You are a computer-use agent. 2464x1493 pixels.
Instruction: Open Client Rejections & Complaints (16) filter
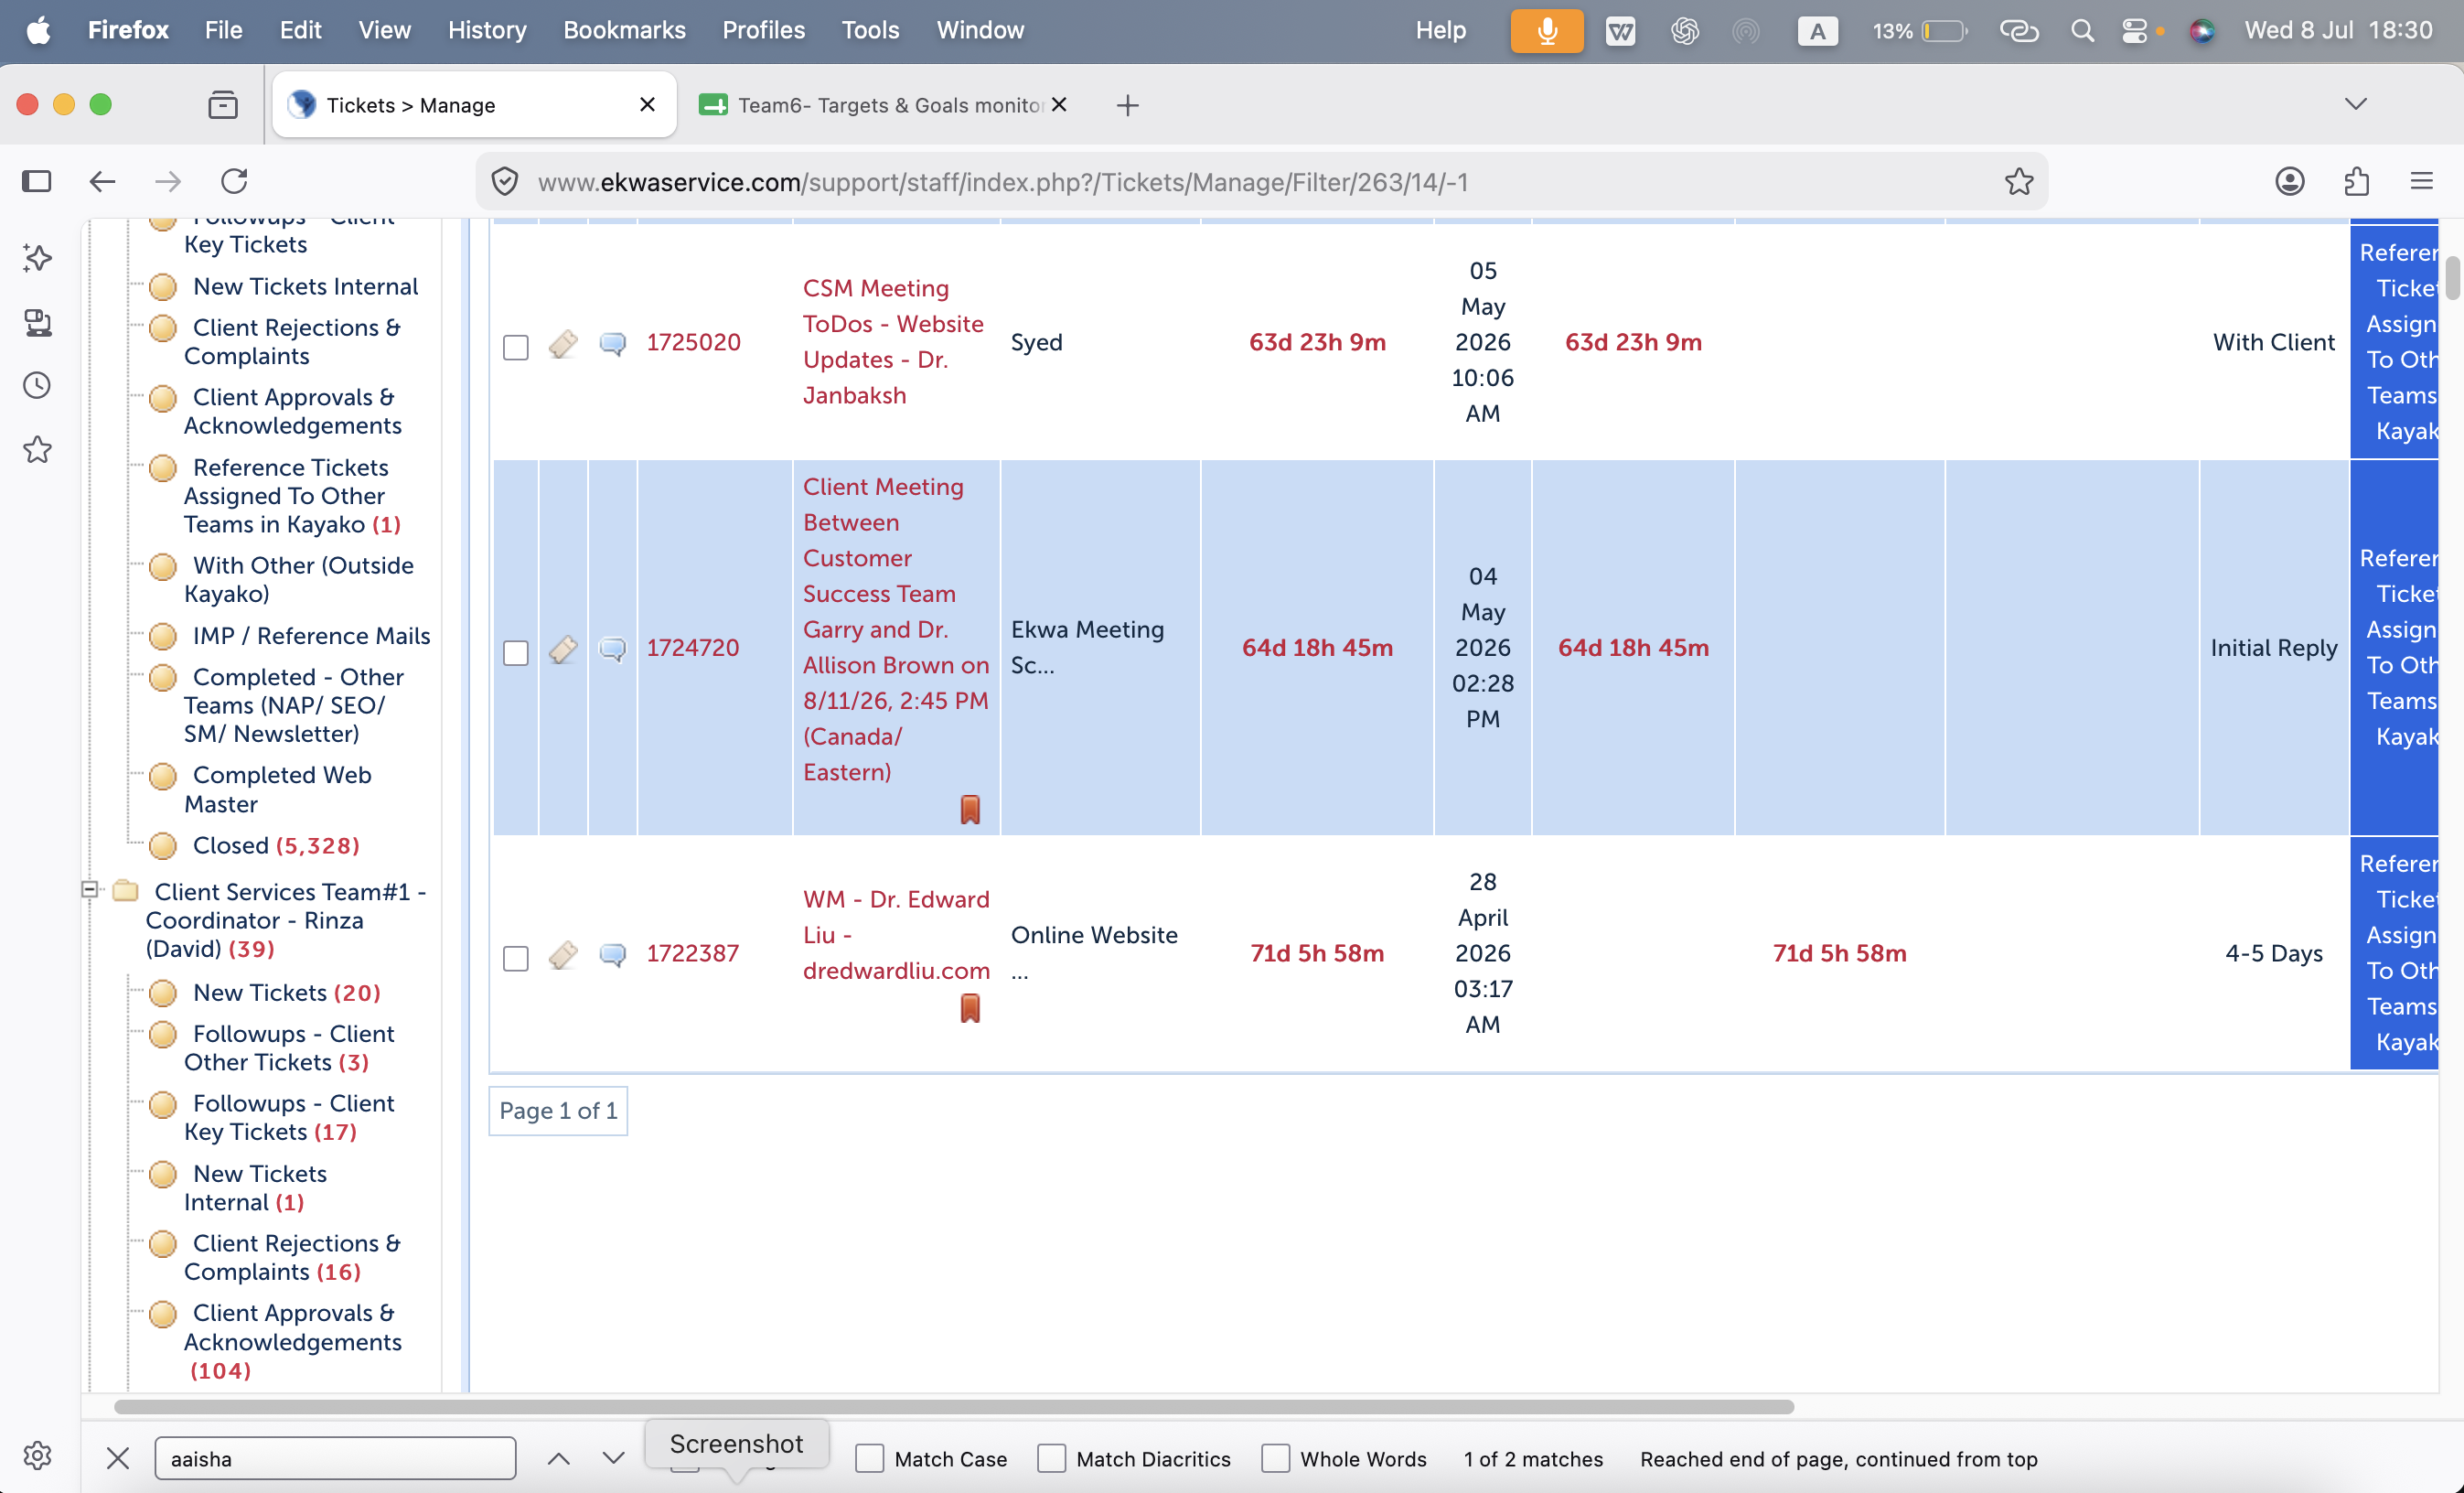click(x=292, y=1257)
